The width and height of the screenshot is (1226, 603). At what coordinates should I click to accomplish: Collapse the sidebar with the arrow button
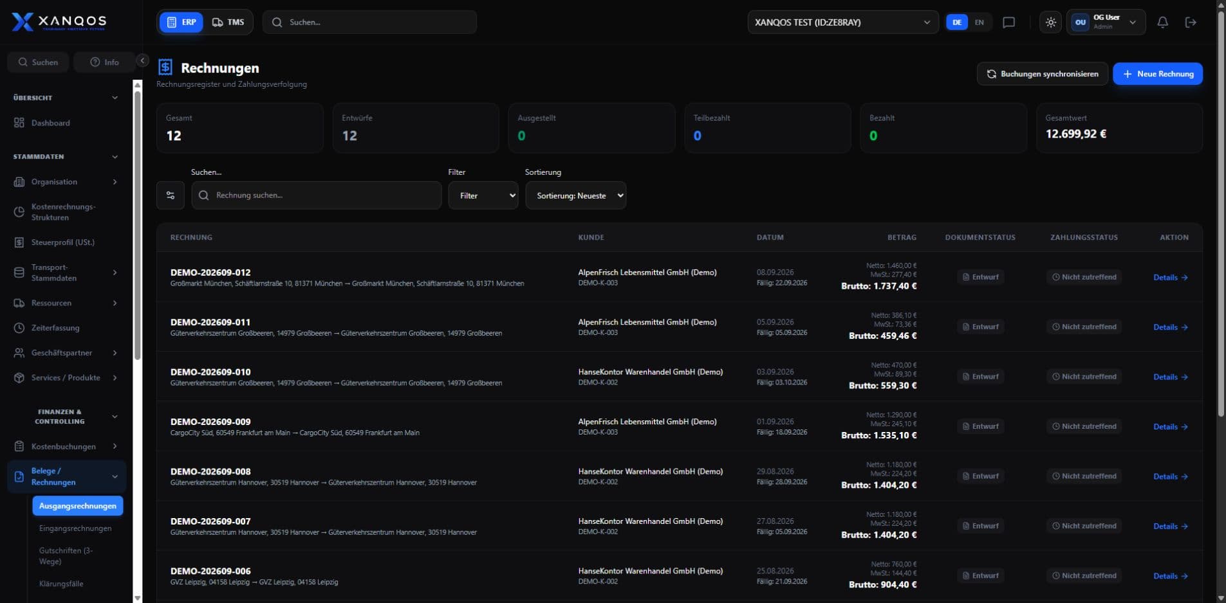click(143, 60)
